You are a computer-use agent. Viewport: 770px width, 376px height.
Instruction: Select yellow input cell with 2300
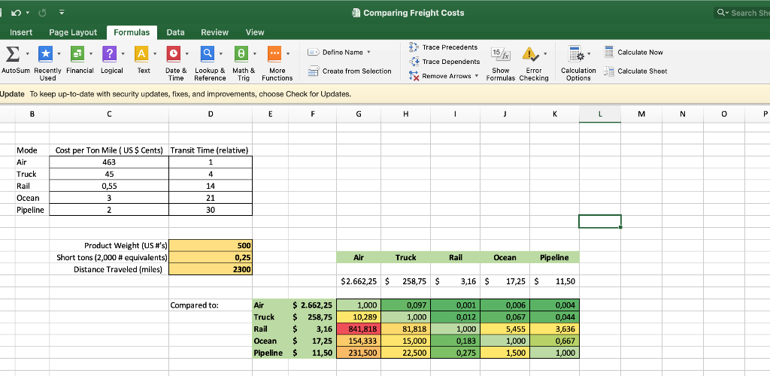[211, 269]
